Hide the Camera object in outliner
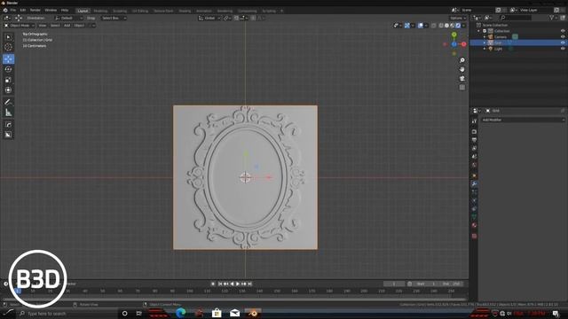Image resolution: width=568 pixels, height=319 pixels. point(563,37)
